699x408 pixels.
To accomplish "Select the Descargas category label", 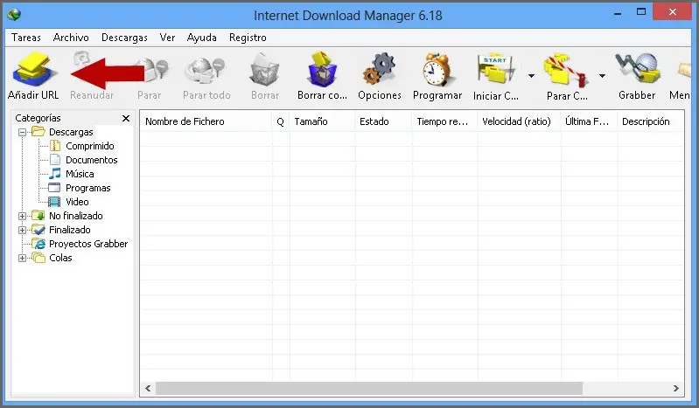I will coord(71,132).
